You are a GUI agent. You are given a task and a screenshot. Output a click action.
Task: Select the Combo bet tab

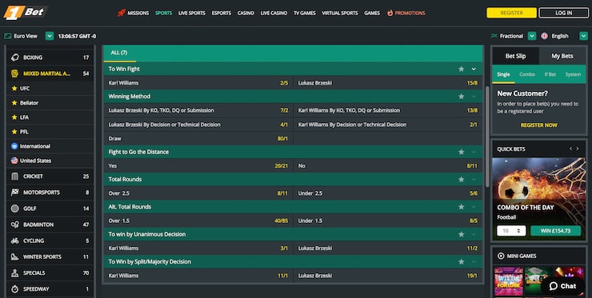point(526,74)
